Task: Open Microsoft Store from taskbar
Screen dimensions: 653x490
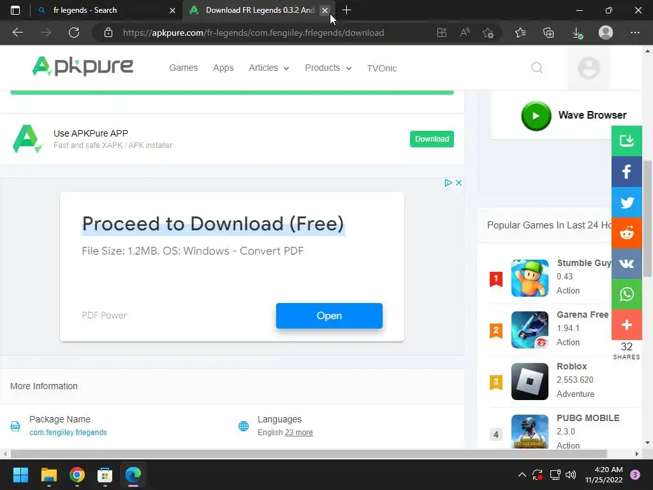Action: 105,475
